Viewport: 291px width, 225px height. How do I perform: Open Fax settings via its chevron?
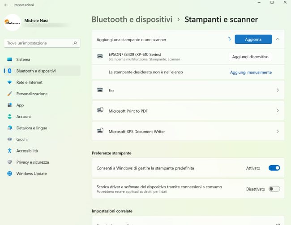278,90
